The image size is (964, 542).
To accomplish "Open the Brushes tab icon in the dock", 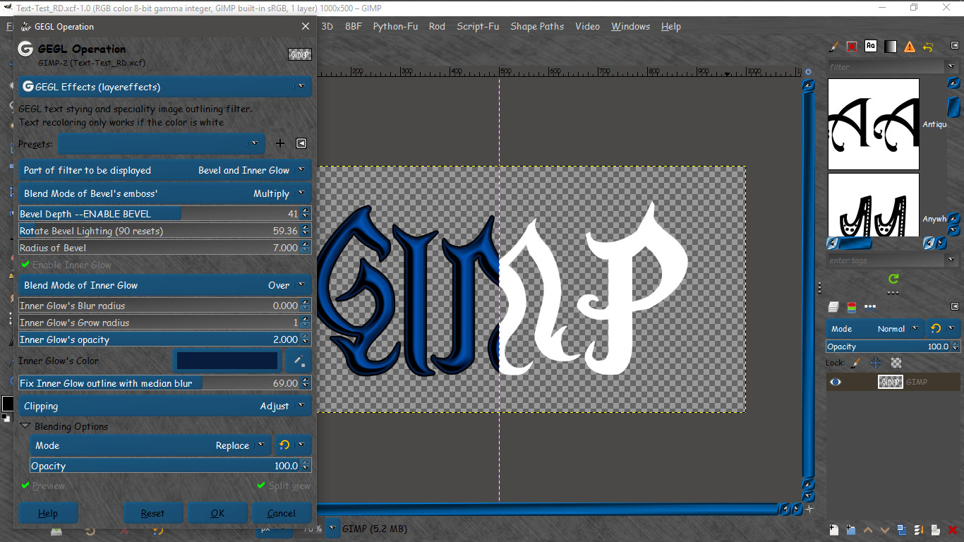I will [x=833, y=47].
